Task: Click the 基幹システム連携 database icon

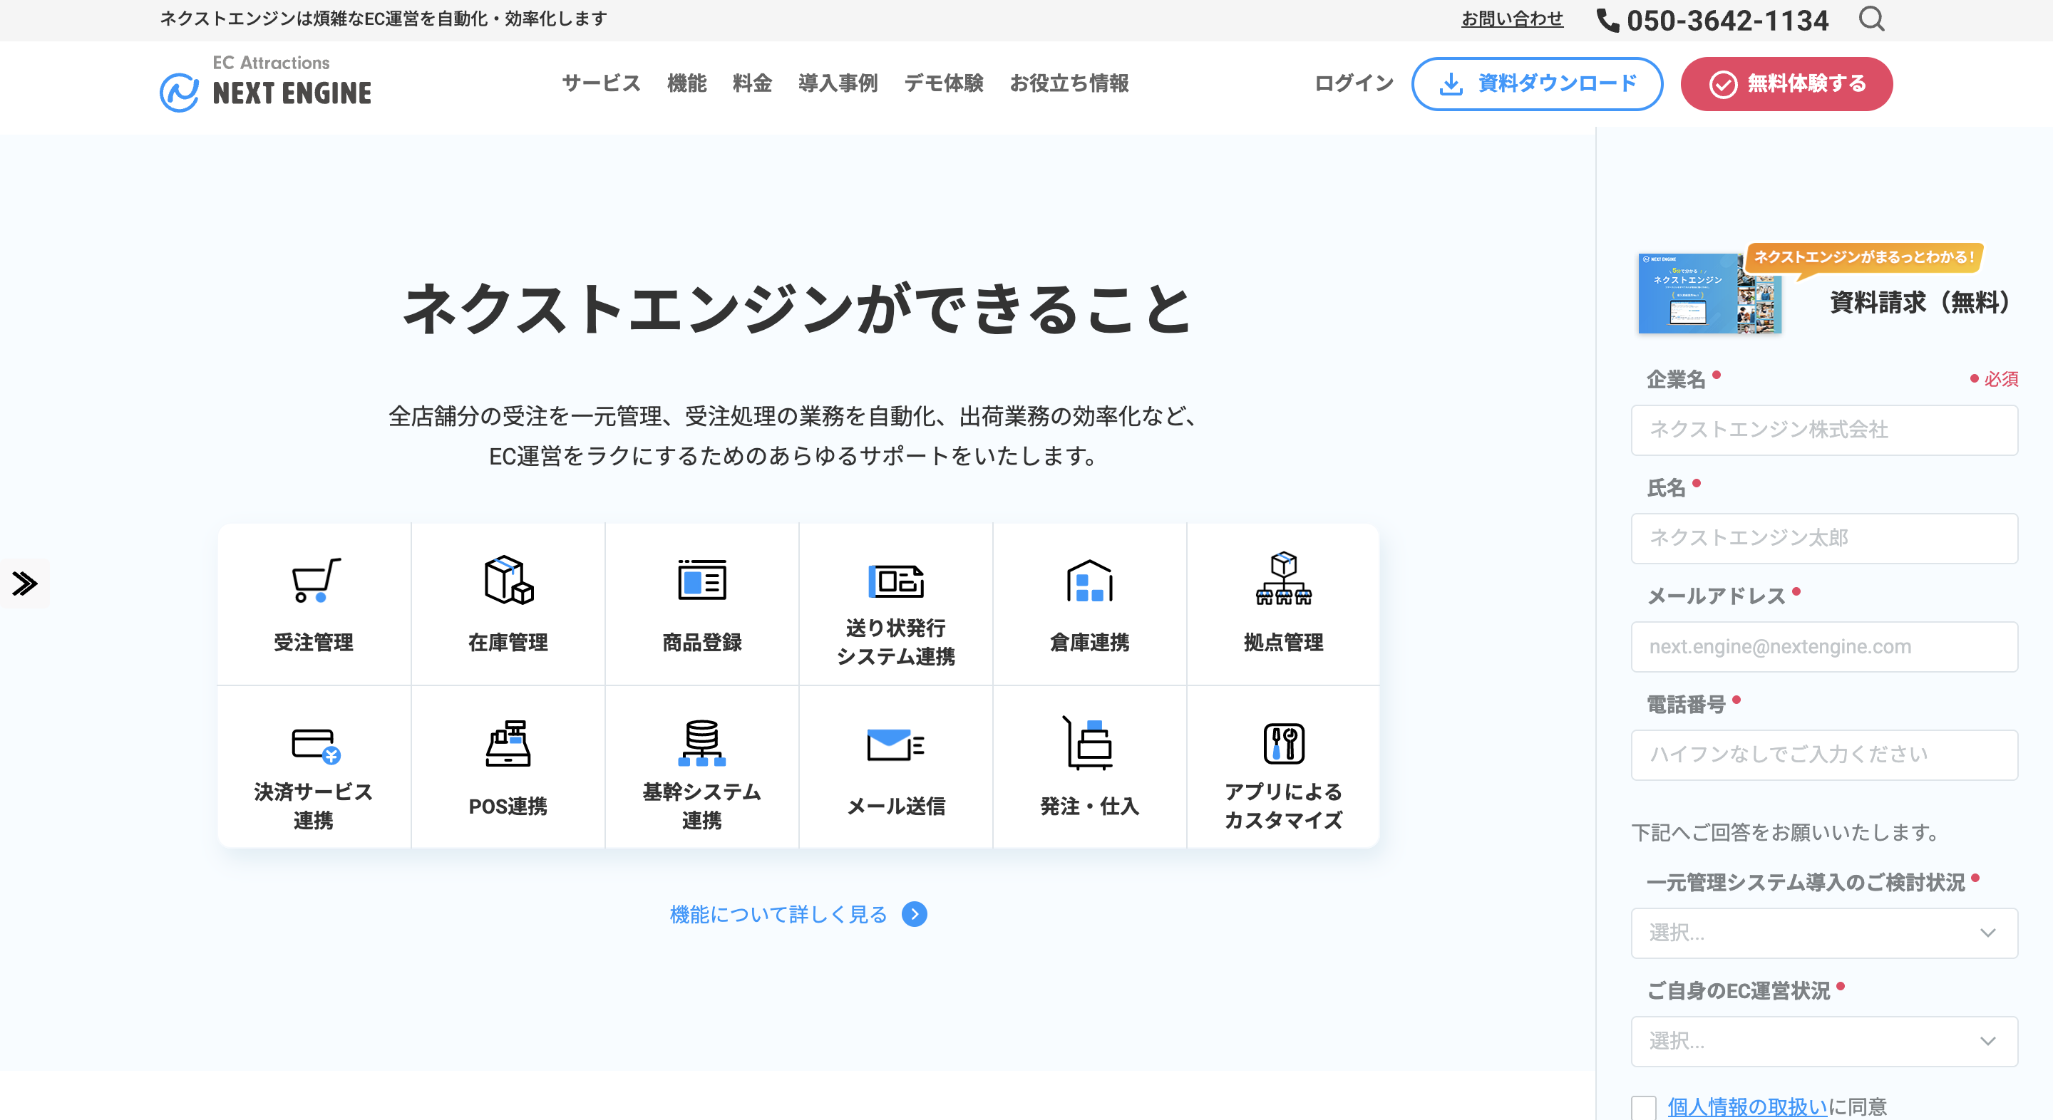Action: pos(701,742)
